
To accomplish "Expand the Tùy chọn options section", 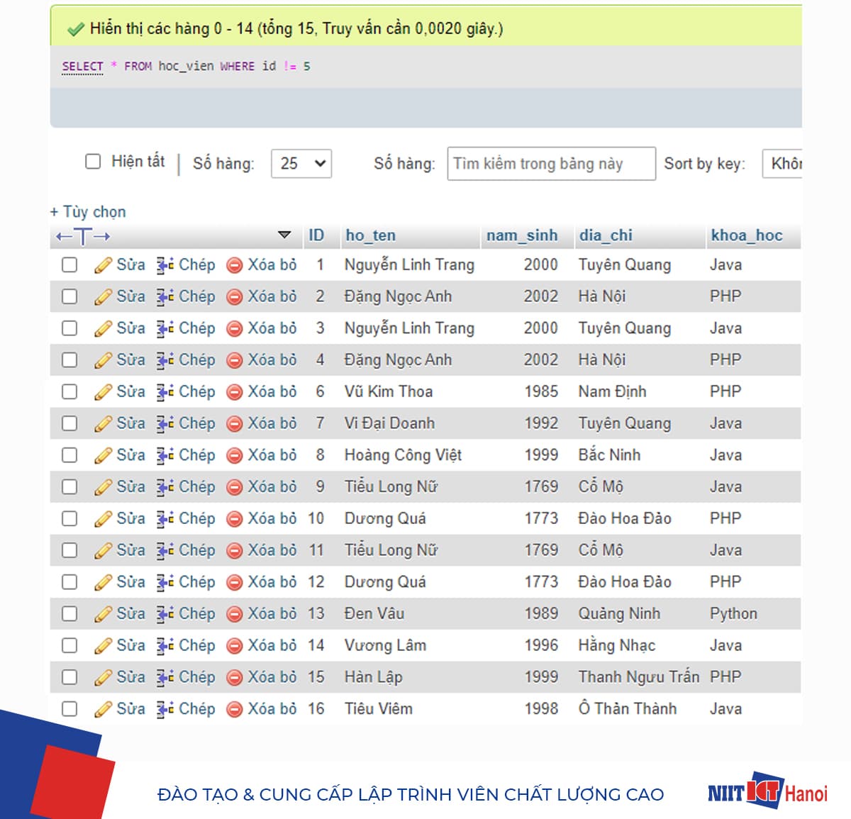I will click(x=88, y=212).
